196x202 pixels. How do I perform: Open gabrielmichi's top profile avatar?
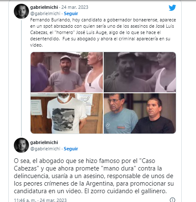click(x=21, y=11)
